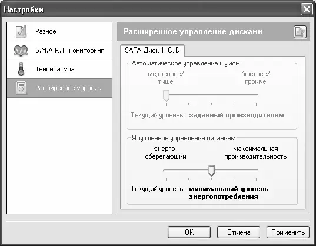Click the help document icon in panel header
Screen dimensions: 316x246
click(x=300, y=32)
